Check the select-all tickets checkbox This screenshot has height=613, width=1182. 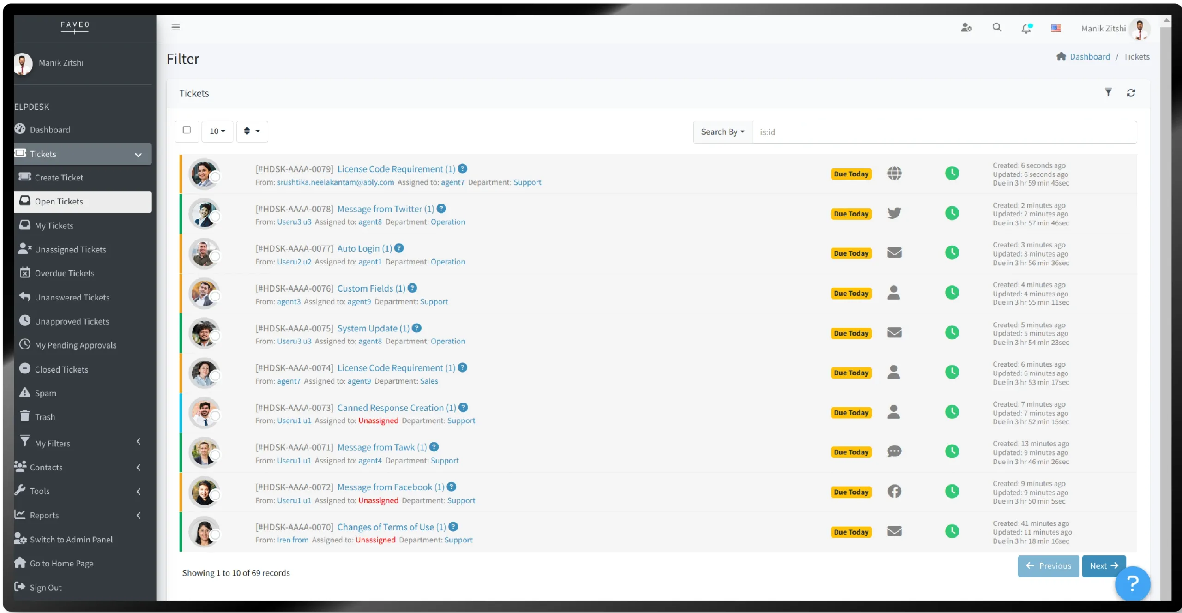pos(187,131)
